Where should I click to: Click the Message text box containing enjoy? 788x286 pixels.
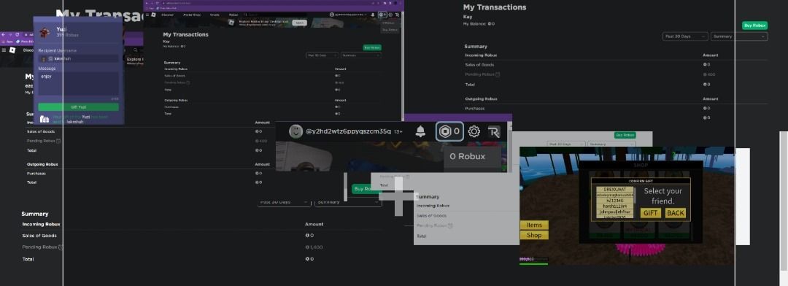78,83
